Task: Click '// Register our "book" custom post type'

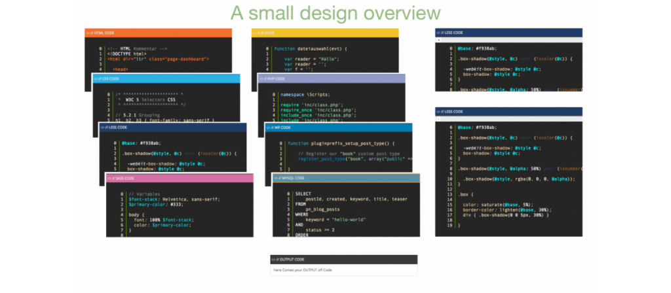Action: point(349,153)
